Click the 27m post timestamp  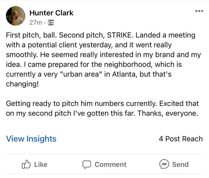point(36,23)
